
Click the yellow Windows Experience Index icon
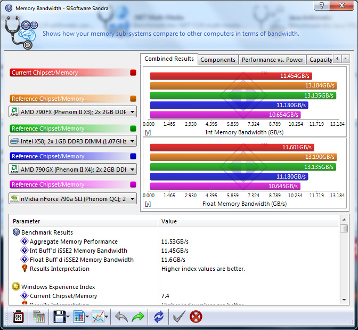16,286
